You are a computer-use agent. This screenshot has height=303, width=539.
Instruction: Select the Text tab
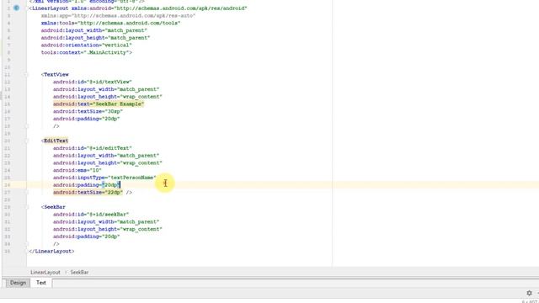click(x=41, y=283)
